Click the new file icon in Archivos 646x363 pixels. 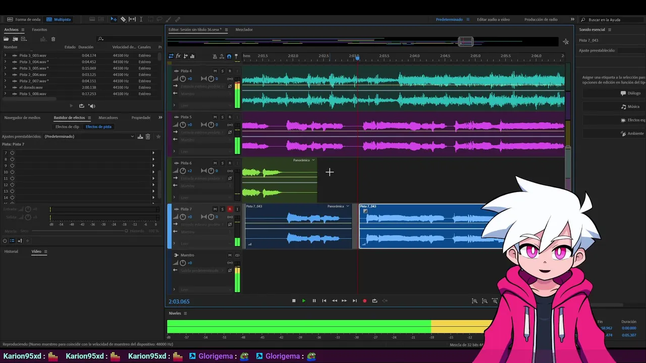tap(24, 39)
